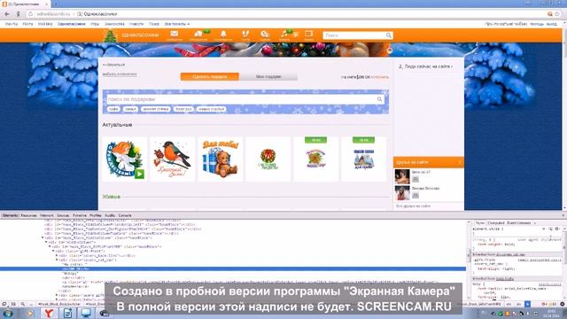This screenshot has width=567, height=319.
Task: Click magnifier in the orange bar search field
Action: [x=388, y=35]
